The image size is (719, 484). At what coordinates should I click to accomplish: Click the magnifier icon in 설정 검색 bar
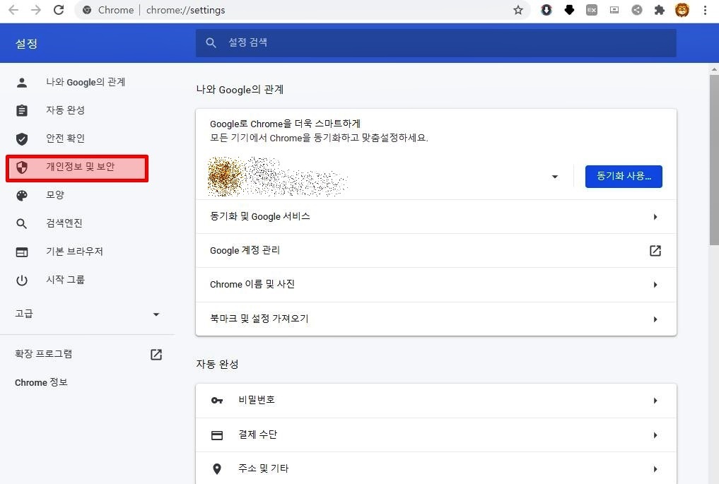tap(211, 42)
